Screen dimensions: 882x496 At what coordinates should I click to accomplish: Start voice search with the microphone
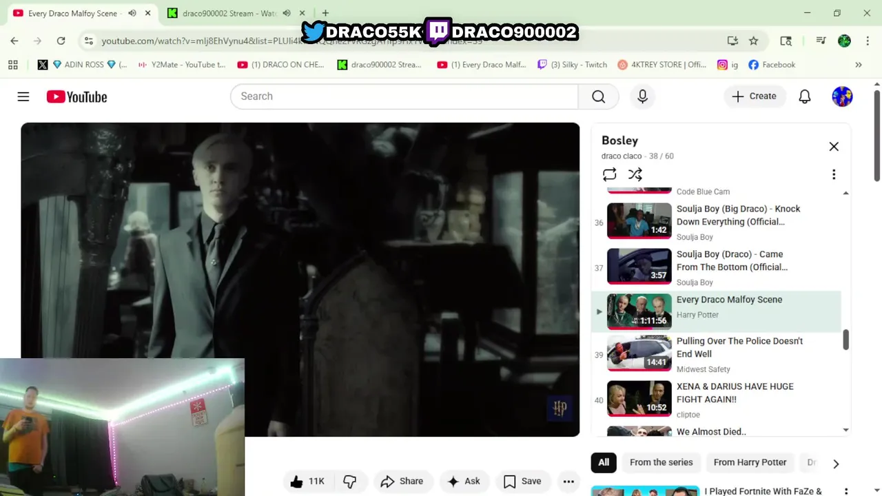(x=642, y=96)
